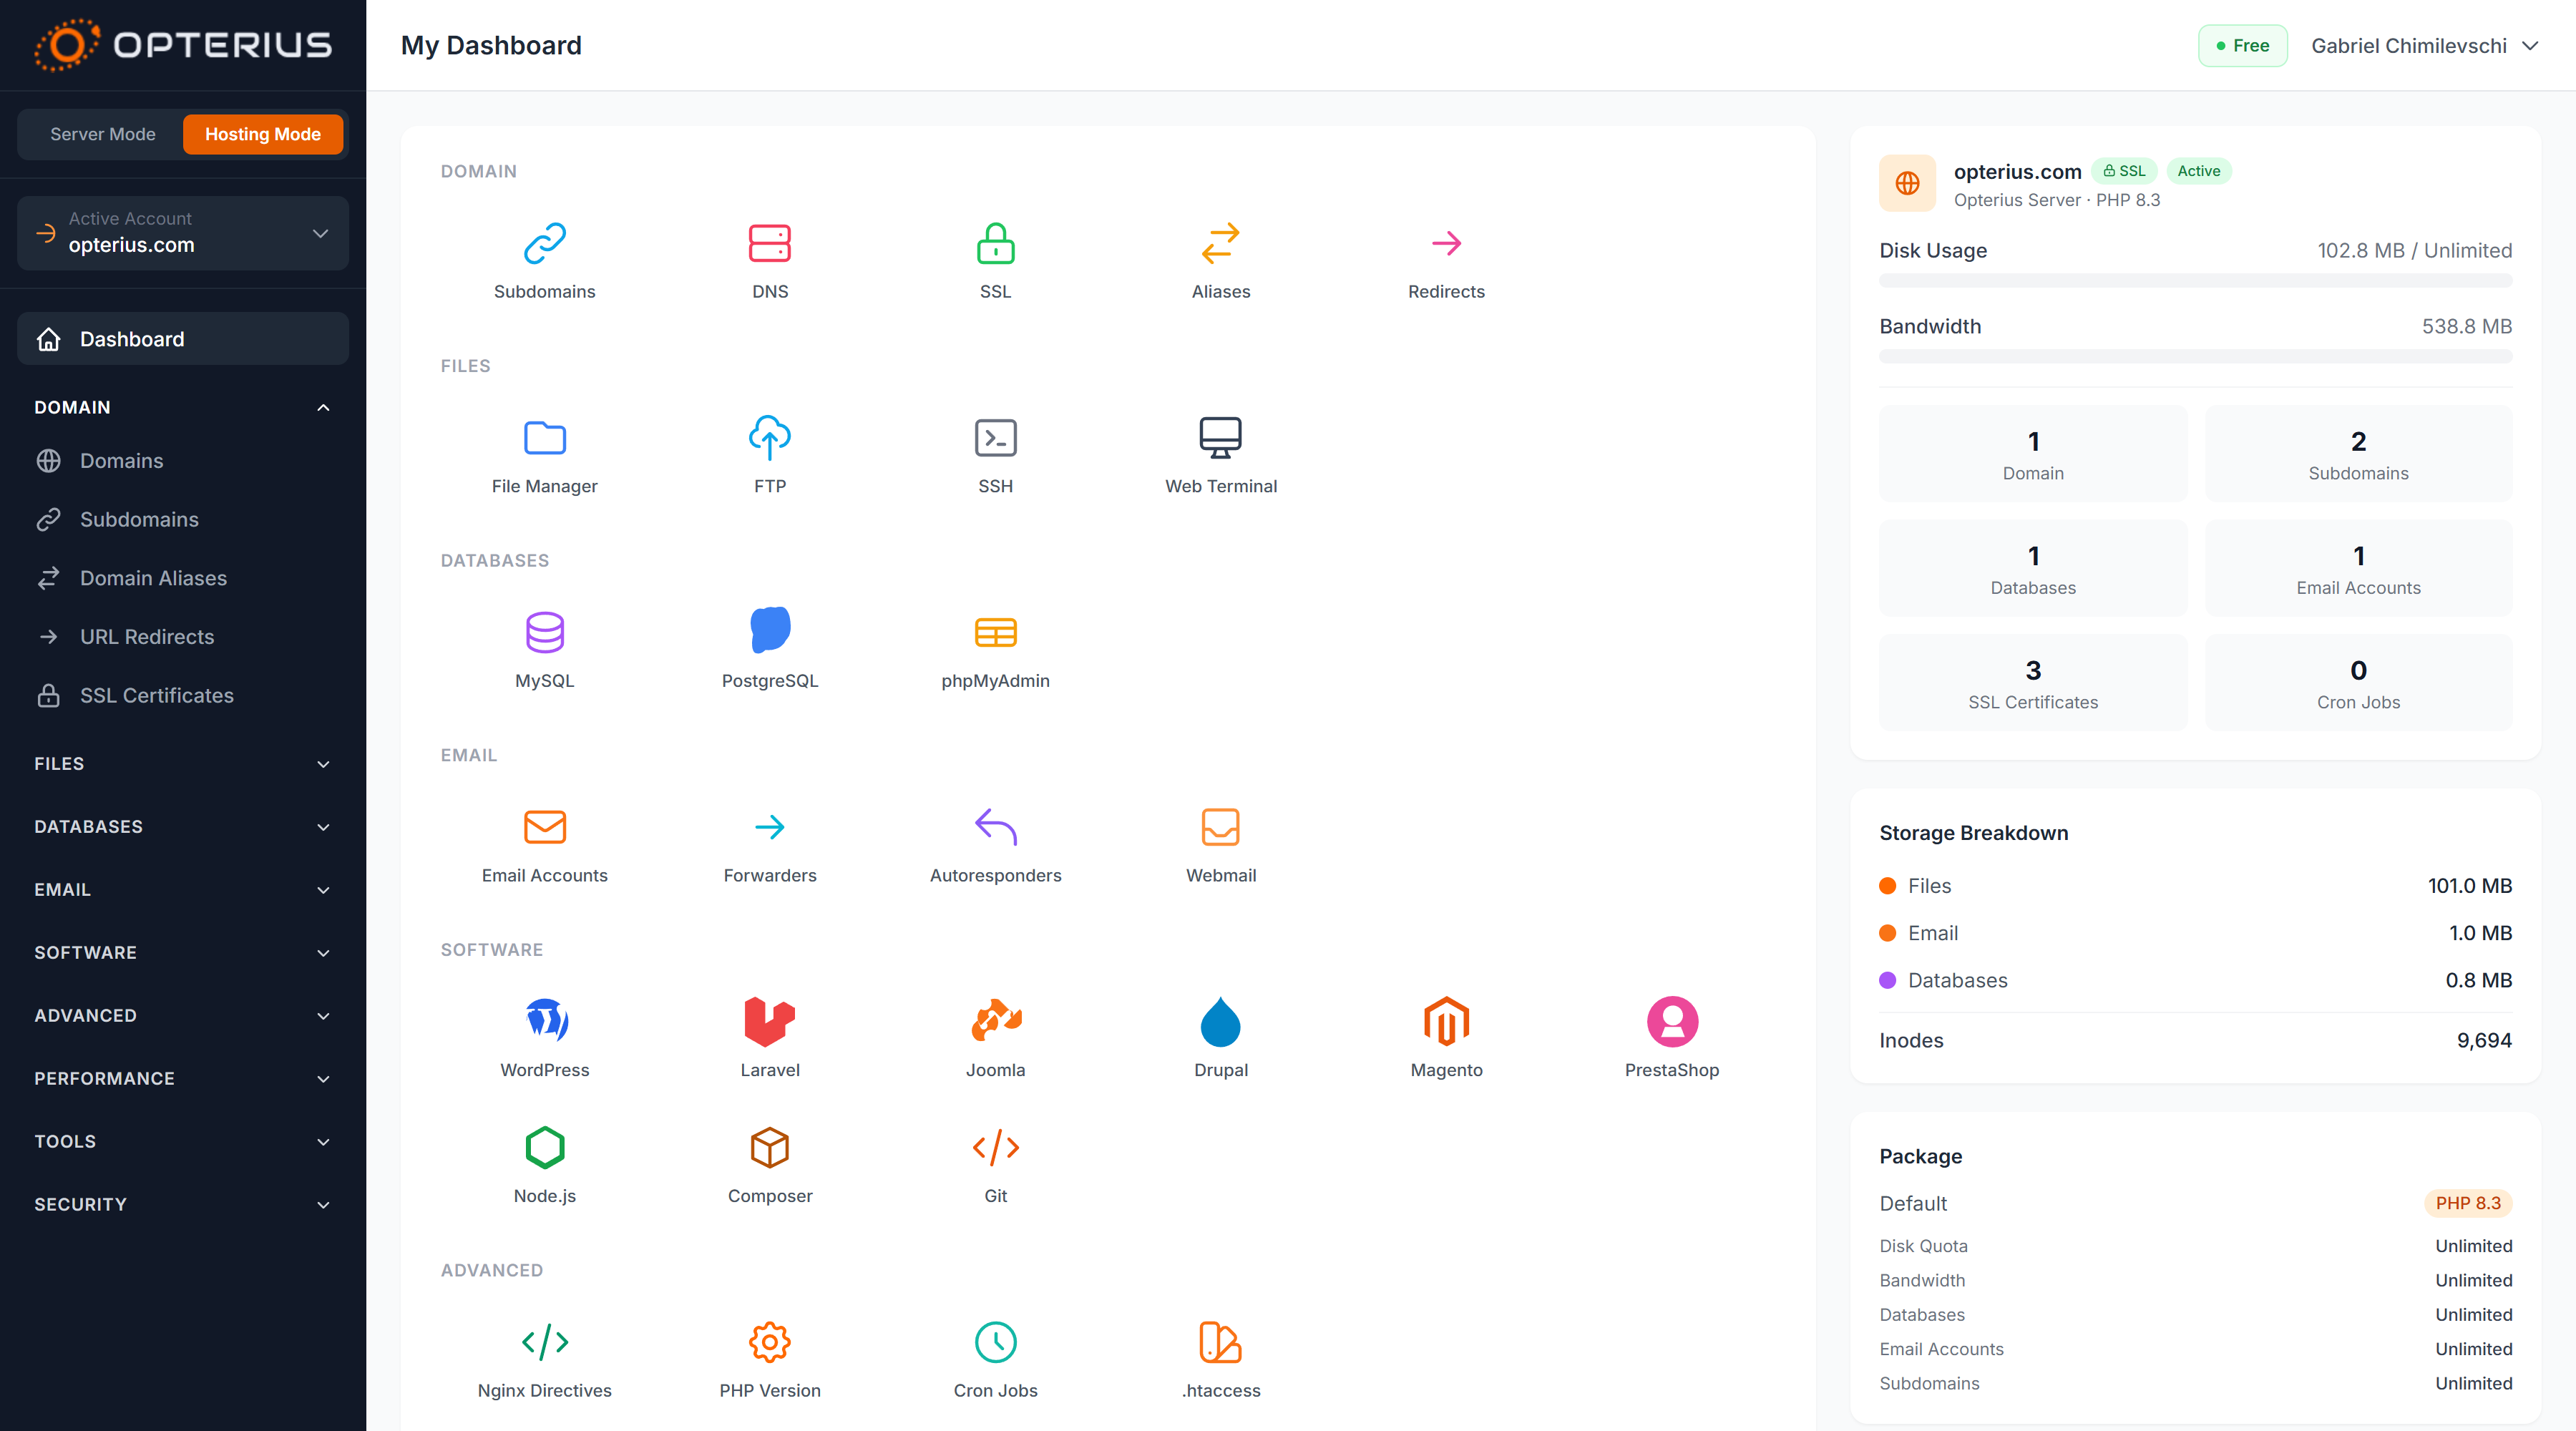Open Domain Aliases in the sidebar
The height and width of the screenshot is (1431, 2576).
coord(183,578)
